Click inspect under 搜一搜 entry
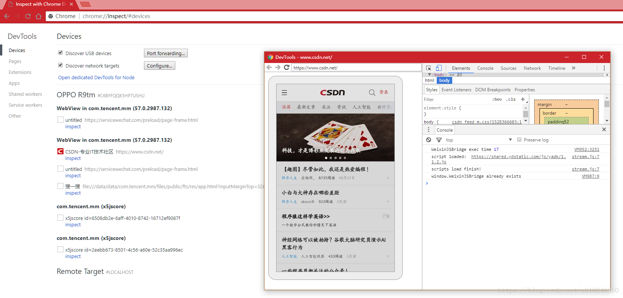The width and height of the screenshot is (623, 298). pos(73,193)
